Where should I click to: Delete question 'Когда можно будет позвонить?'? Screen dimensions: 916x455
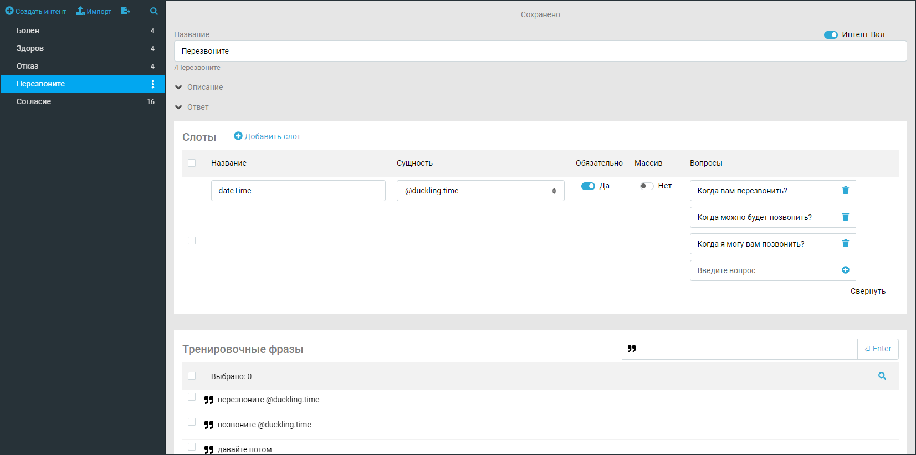846,217
